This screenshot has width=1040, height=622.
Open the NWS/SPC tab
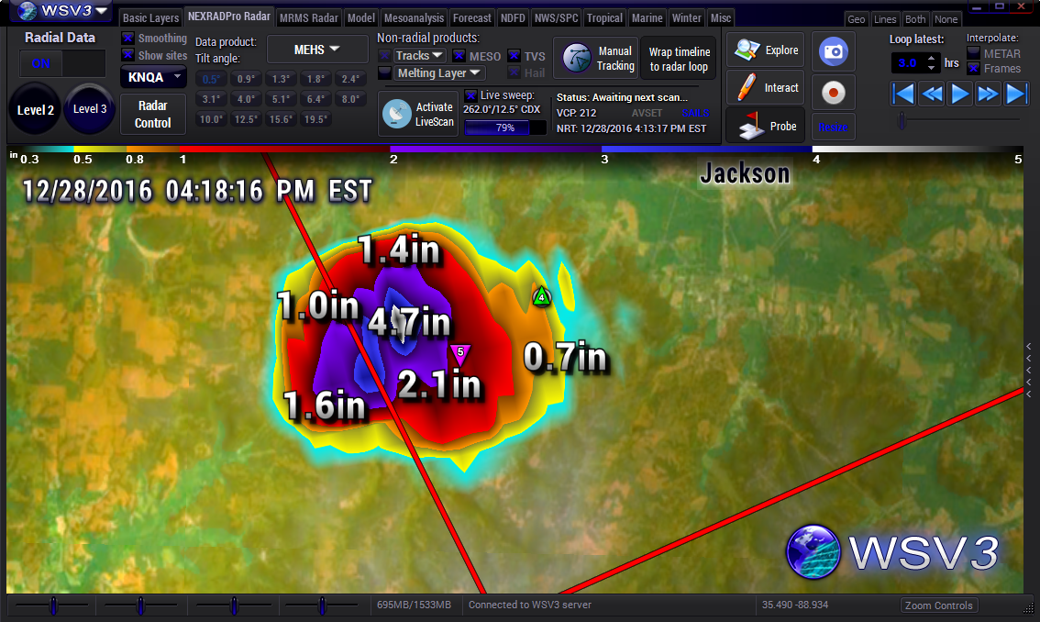(556, 18)
